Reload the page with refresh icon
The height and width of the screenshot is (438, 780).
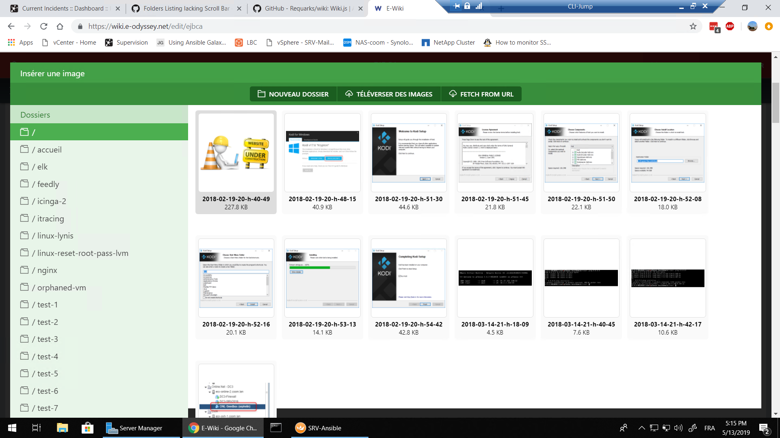[44, 26]
